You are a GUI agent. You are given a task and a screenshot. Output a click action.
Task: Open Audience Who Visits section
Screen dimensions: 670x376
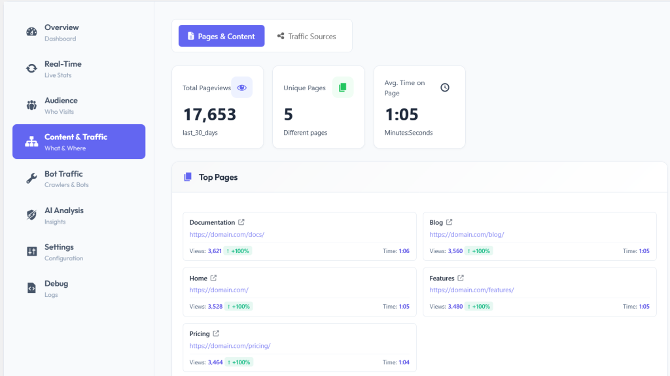coord(79,105)
